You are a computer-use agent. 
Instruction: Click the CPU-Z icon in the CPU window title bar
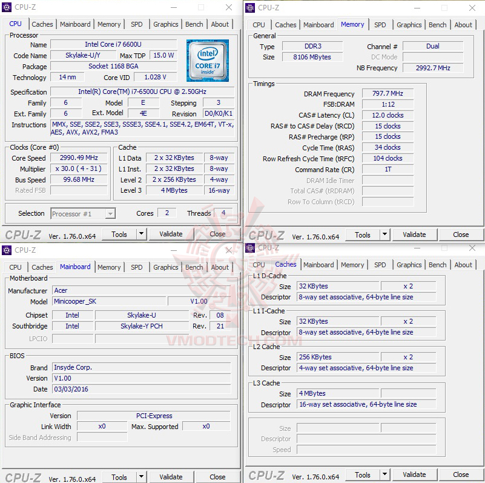[x=7, y=7]
